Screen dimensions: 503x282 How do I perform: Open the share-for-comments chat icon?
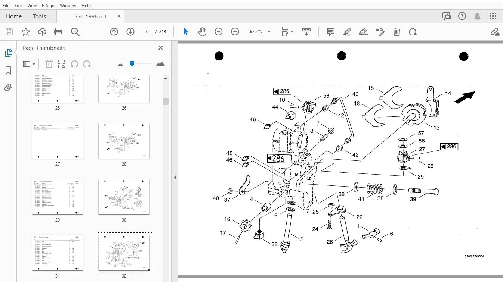[446, 16]
